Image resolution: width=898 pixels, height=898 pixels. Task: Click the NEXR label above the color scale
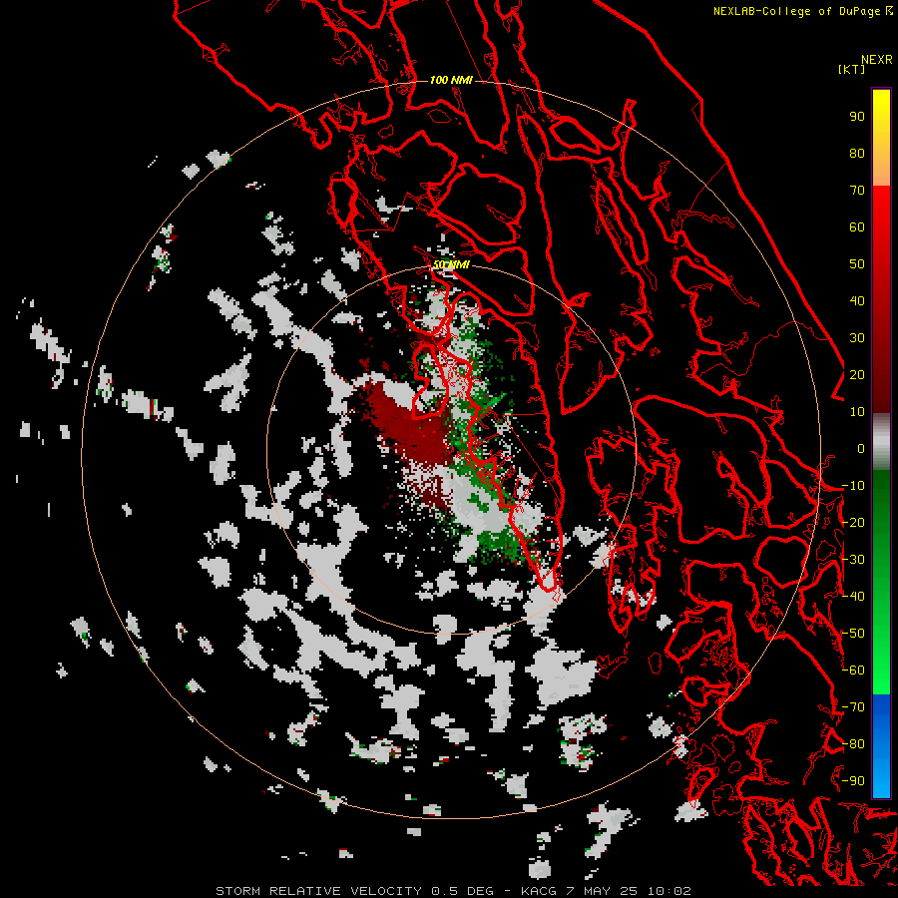click(x=877, y=60)
